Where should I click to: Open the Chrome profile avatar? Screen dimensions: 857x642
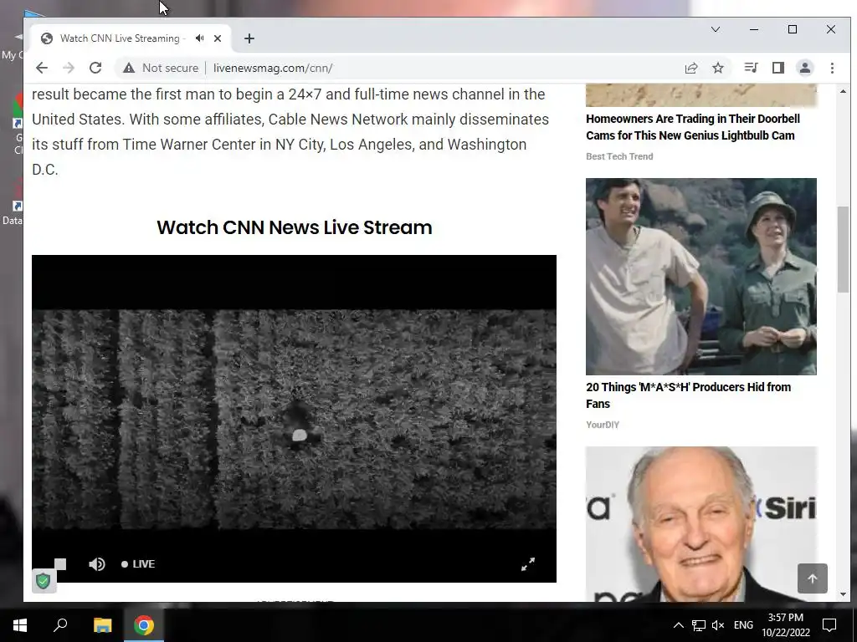click(805, 68)
